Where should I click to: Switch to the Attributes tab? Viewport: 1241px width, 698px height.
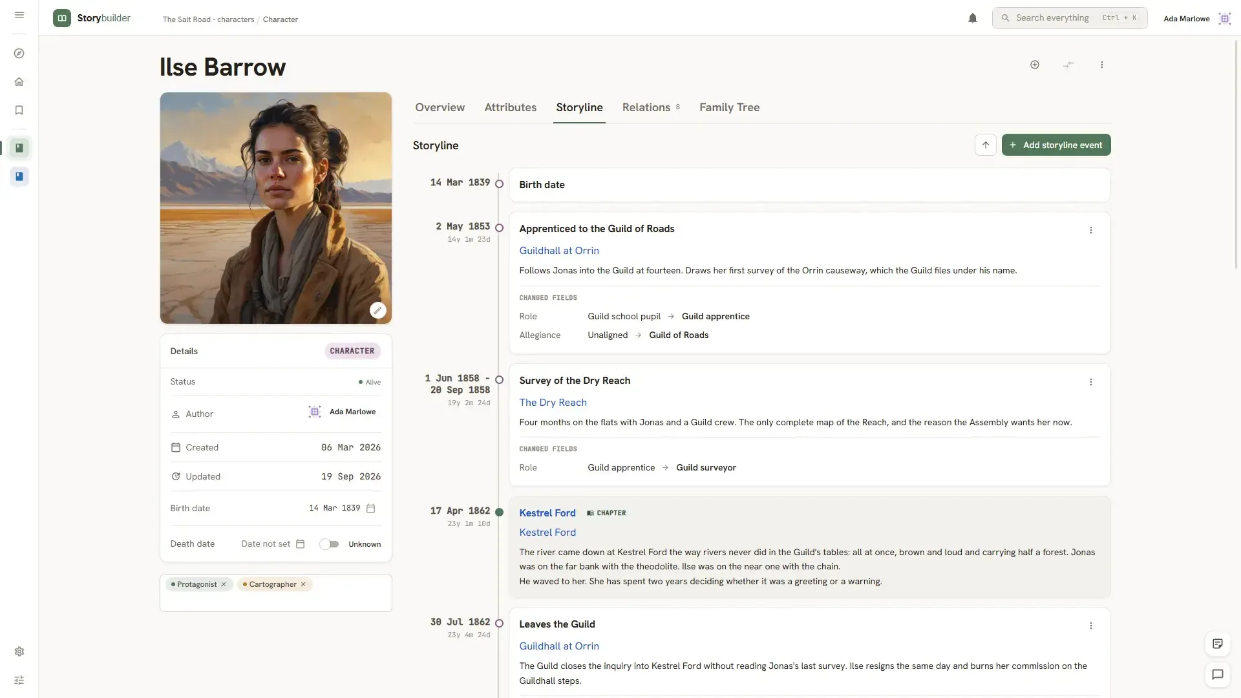coord(511,107)
